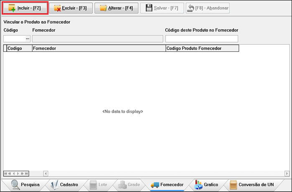The width and height of the screenshot is (292, 192).
Task: Click the Alterar [F4] edit button
Action: coord(116,8)
